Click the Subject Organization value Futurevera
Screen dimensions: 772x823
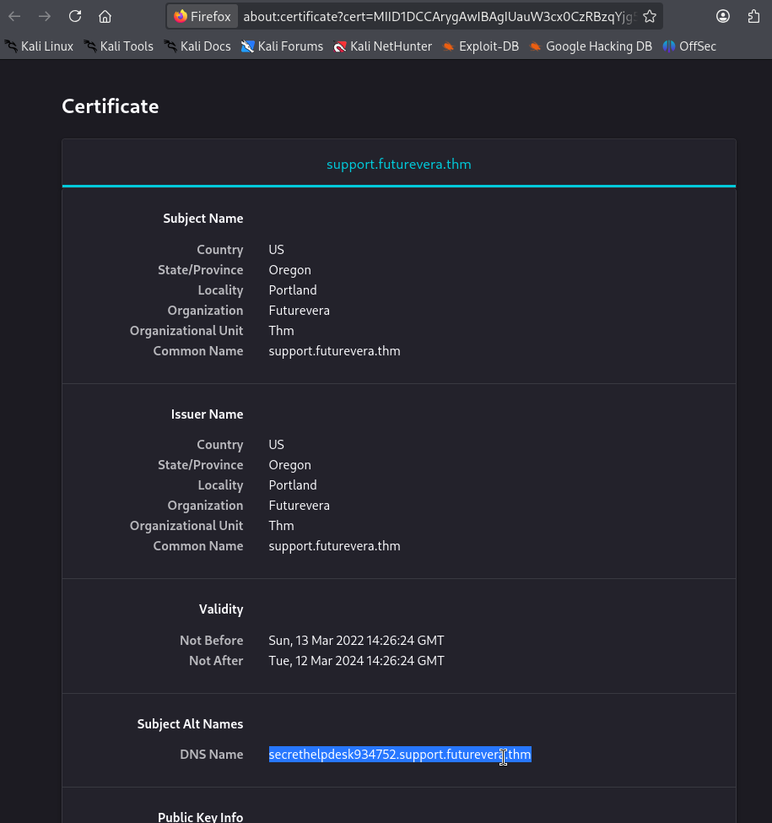299,310
